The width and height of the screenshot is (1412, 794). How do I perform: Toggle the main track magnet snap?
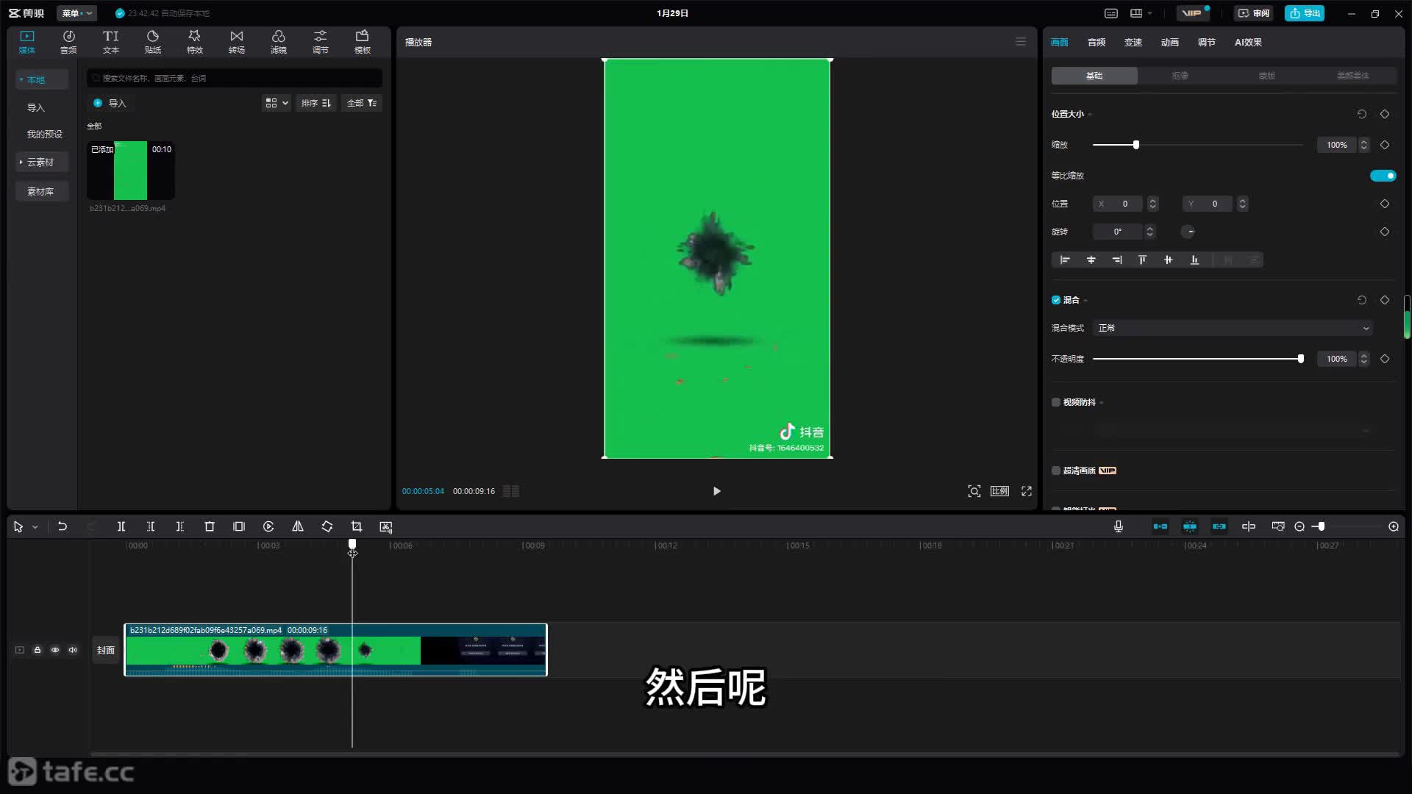pyautogui.click(x=1160, y=526)
